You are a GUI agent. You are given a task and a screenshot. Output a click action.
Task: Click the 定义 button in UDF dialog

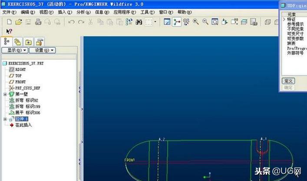click(x=288, y=81)
